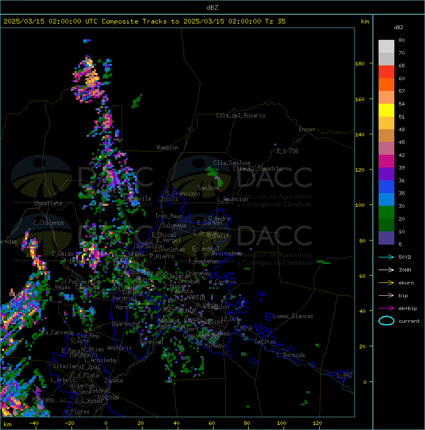Click the 'C_Chilenos' map label
This screenshot has width=425, height=430.
pyautogui.click(x=49, y=223)
